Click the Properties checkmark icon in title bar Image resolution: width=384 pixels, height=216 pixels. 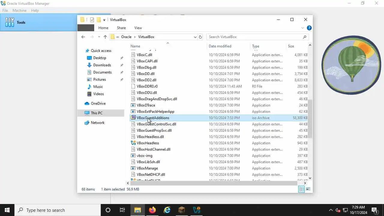point(92,20)
